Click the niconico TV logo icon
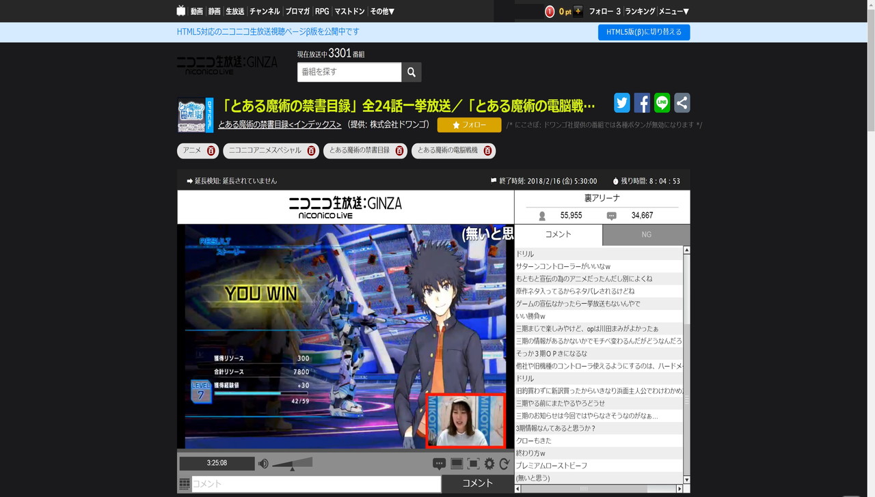Image resolution: width=875 pixels, height=497 pixels. [181, 11]
